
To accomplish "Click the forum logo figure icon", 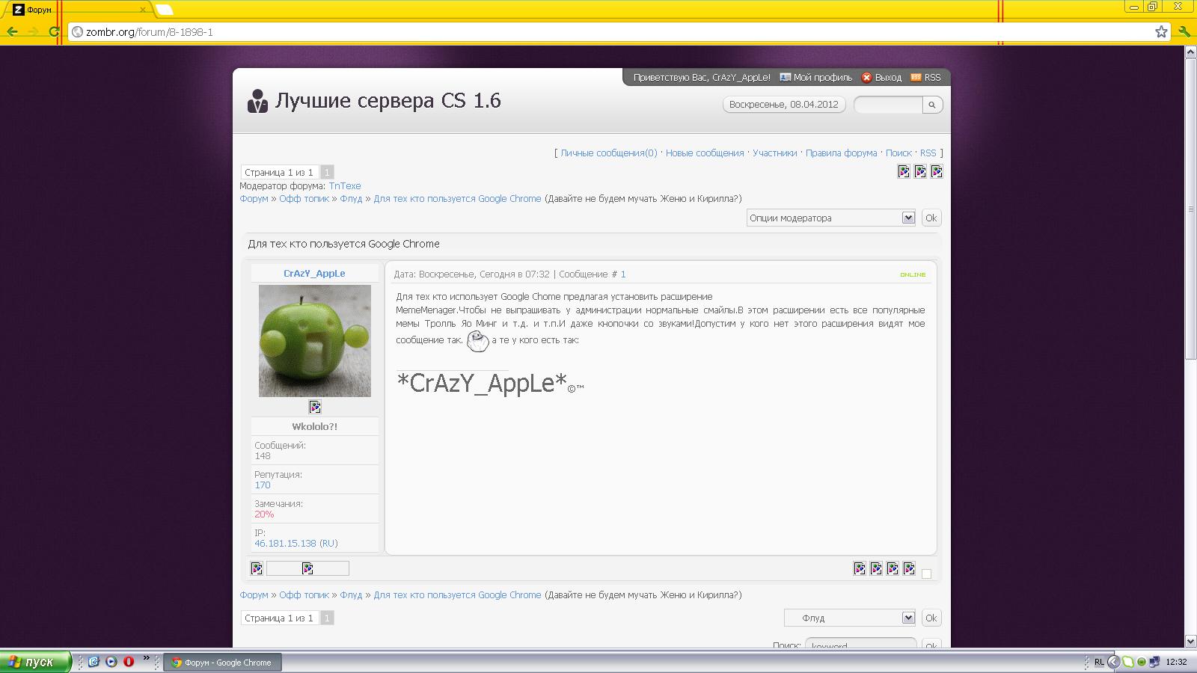I will point(257,101).
